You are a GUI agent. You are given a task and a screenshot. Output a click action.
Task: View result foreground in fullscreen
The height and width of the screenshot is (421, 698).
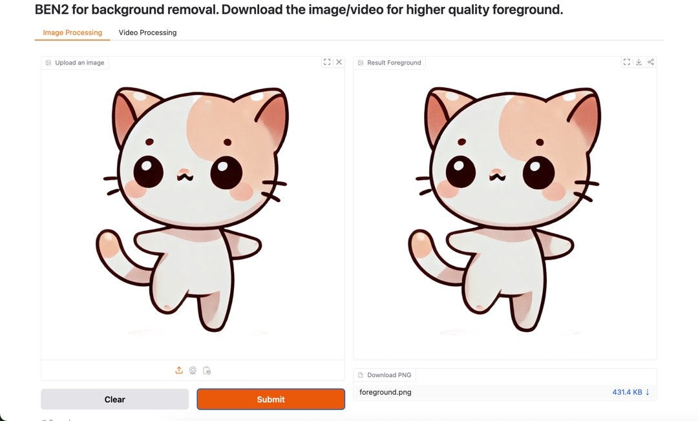[x=627, y=62]
